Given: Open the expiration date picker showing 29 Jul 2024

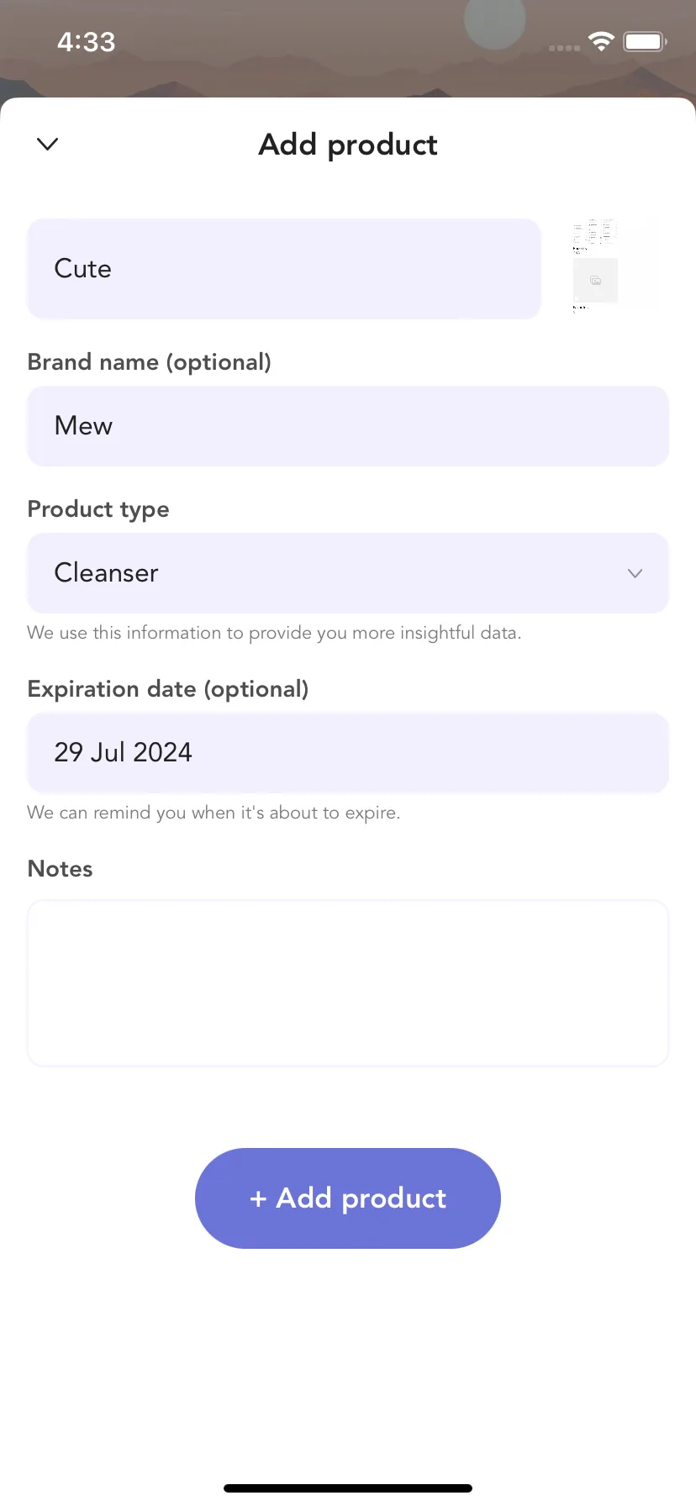Looking at the screenshot, I should tap(348, 753).
